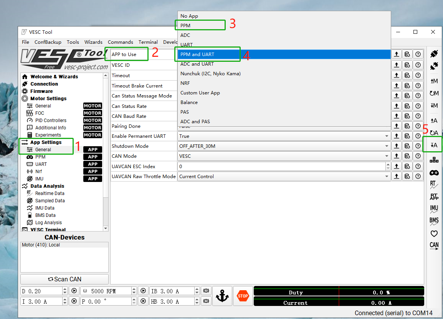Open CAN Mode dropdown
This screenshot has height=319, width=443.
pos(284,156)
